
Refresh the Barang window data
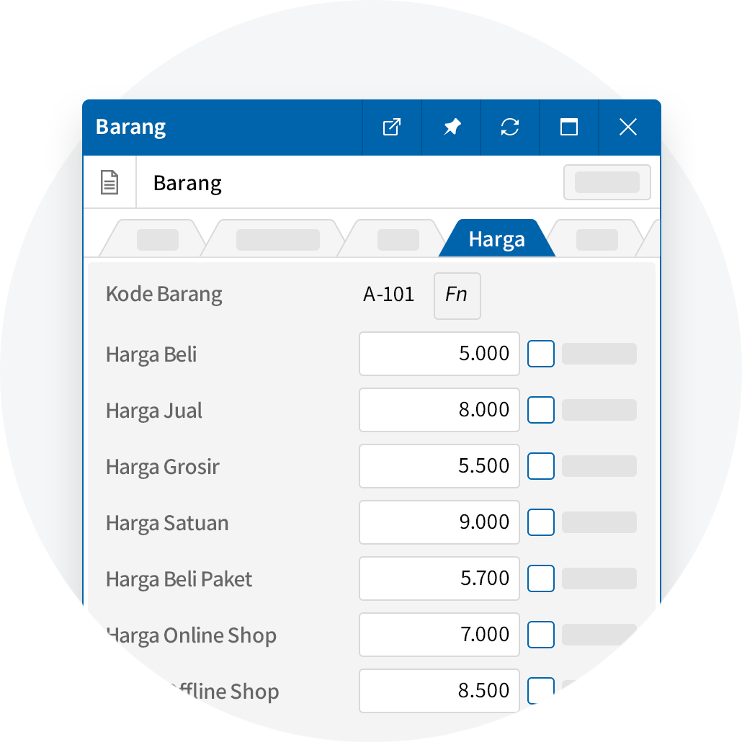(510, 128)
